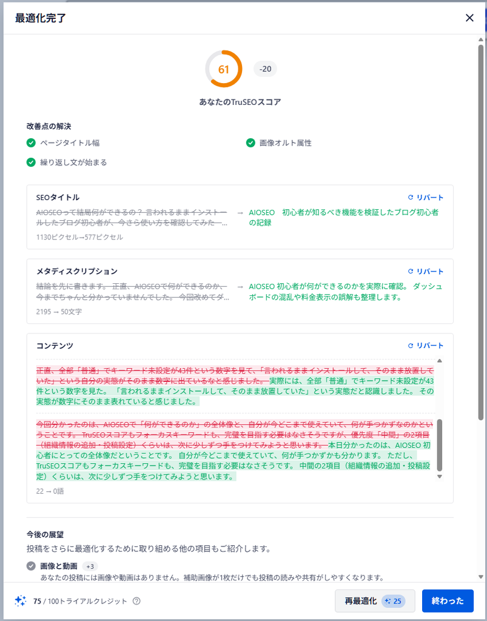Click the content box scroll down arrow

(x=439, y=477)
